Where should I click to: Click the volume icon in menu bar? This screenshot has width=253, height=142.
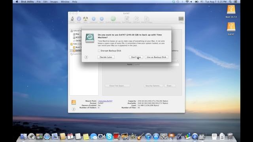pyautogui.click(x=191, y=2)
